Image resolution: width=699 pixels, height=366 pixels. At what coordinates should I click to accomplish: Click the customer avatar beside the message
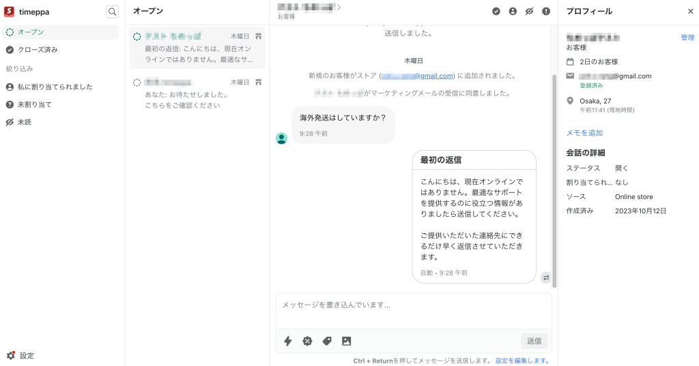pyautogui.click(x=281, y=138)
